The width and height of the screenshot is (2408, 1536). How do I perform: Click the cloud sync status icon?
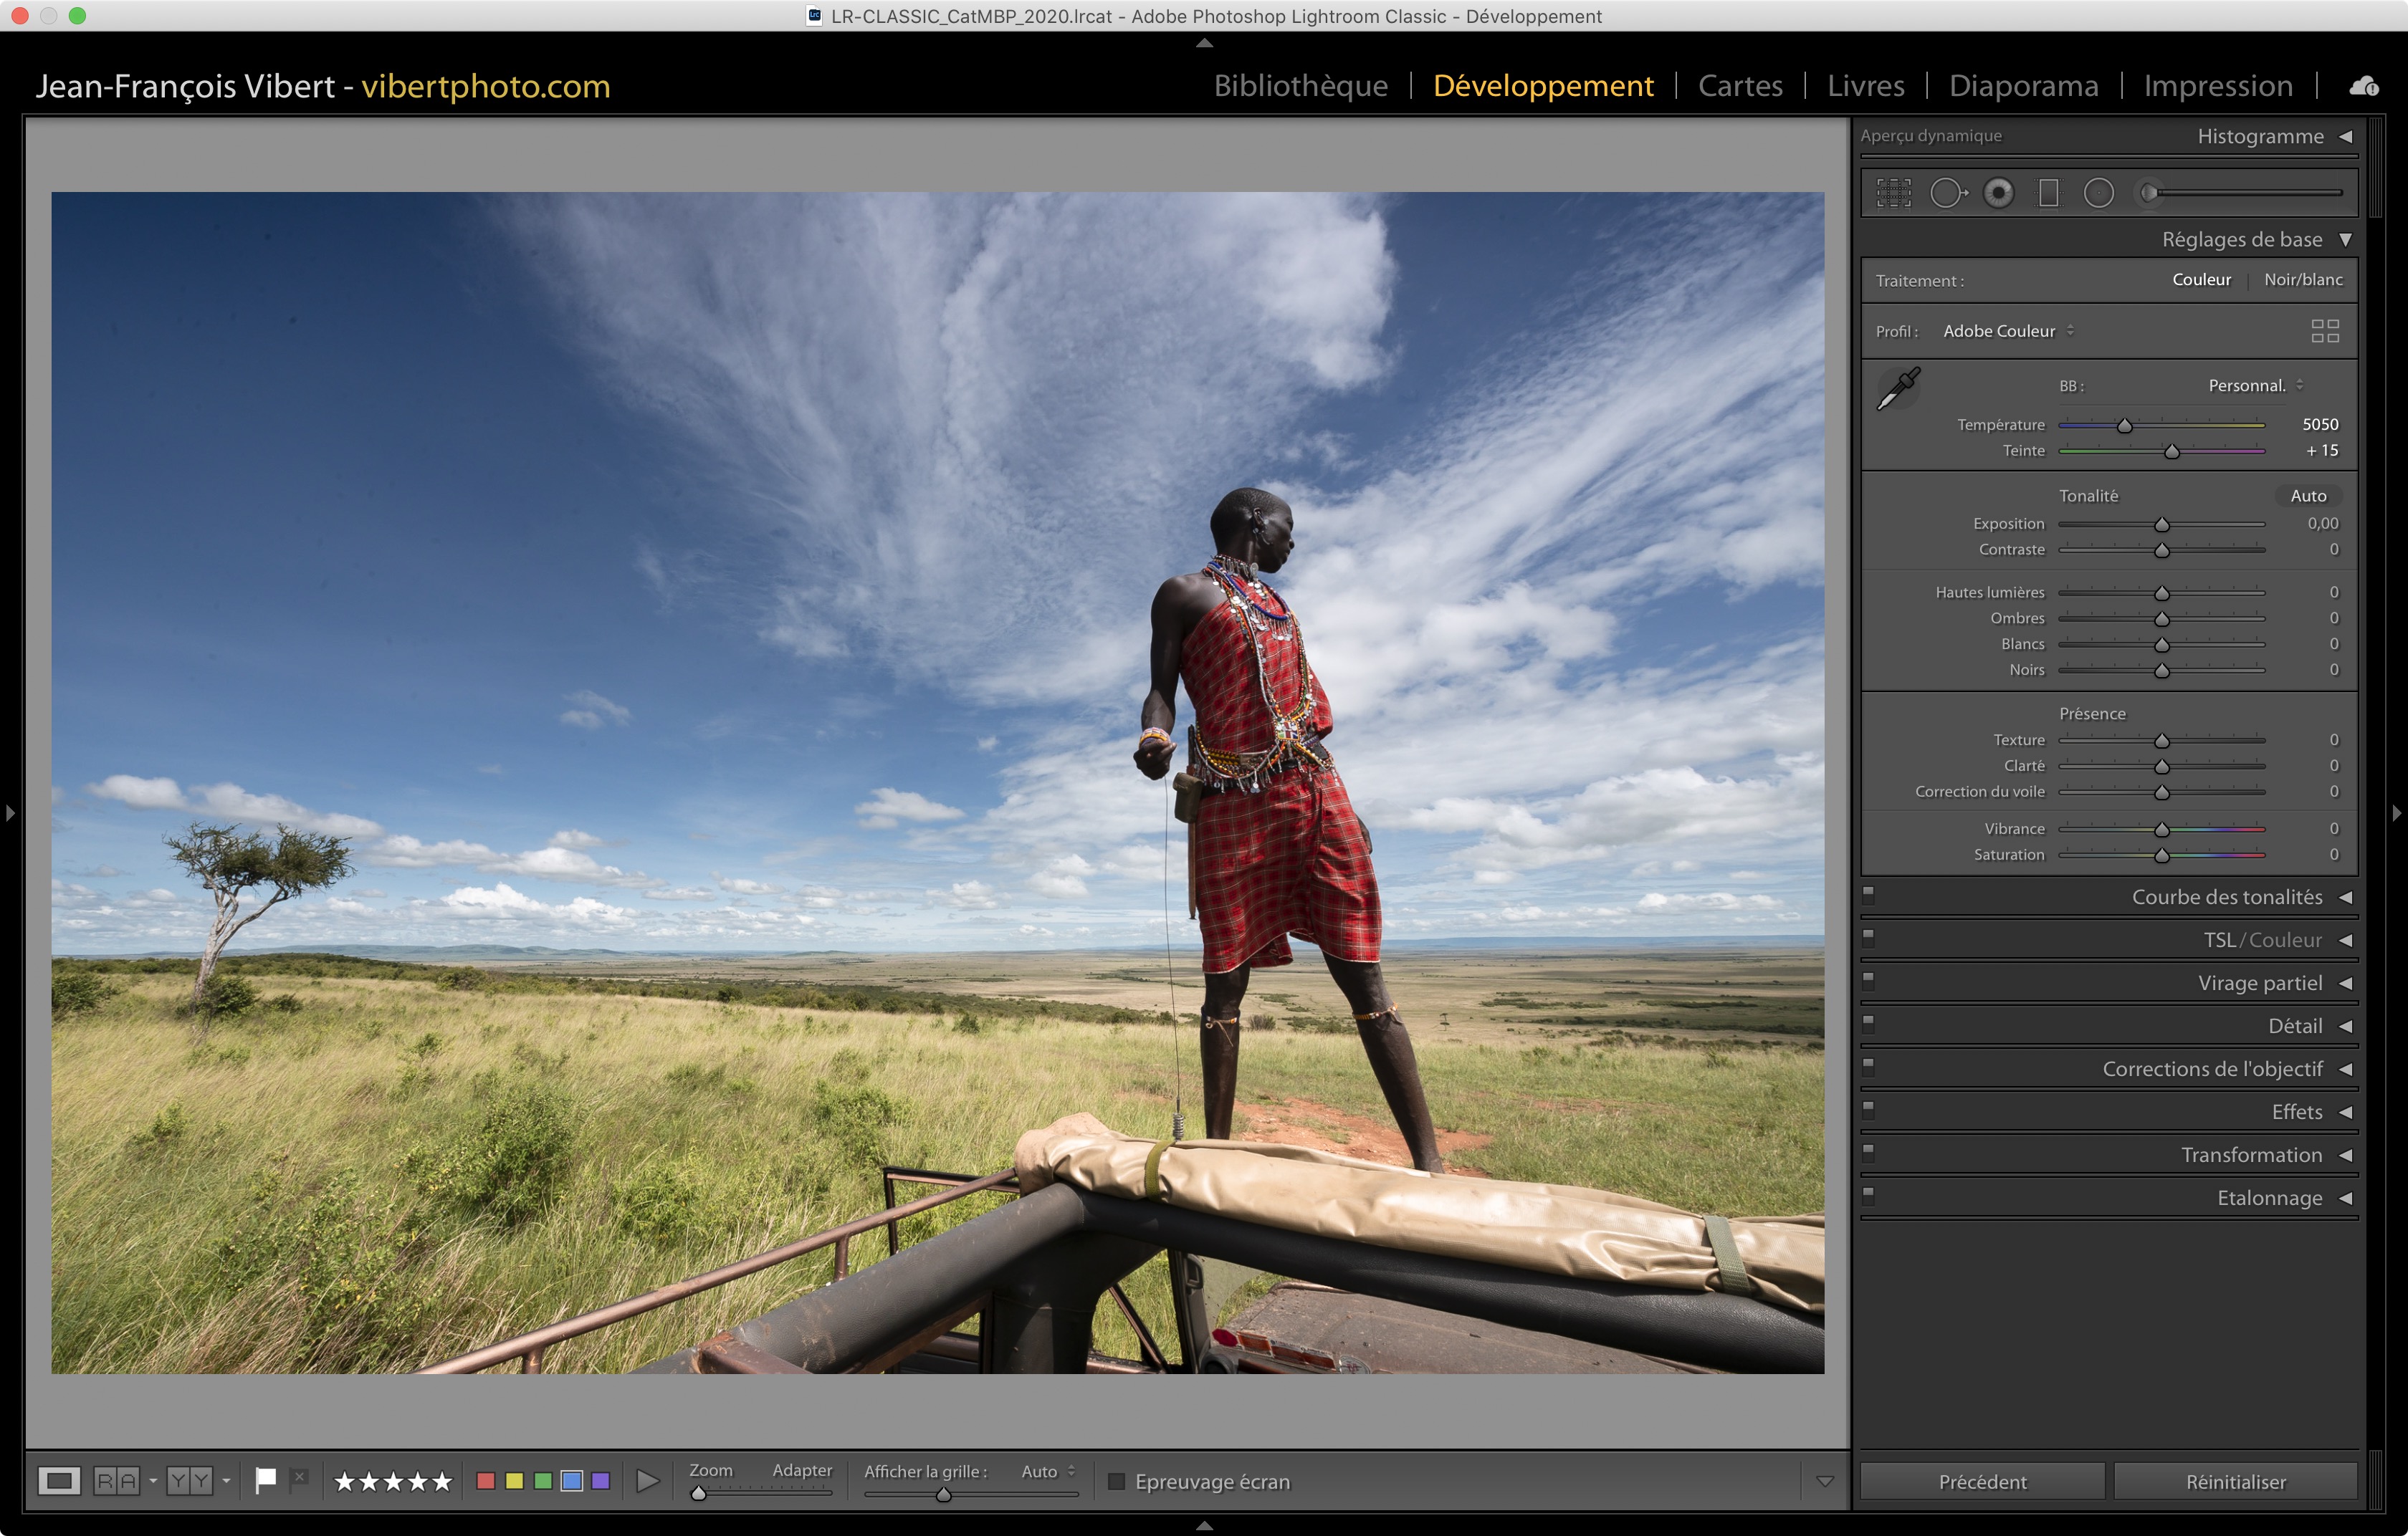click(x=2363, y=86)
